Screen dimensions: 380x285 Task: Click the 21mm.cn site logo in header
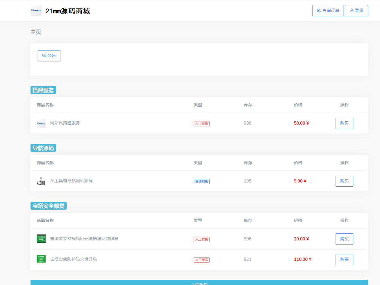pos(36,11)
